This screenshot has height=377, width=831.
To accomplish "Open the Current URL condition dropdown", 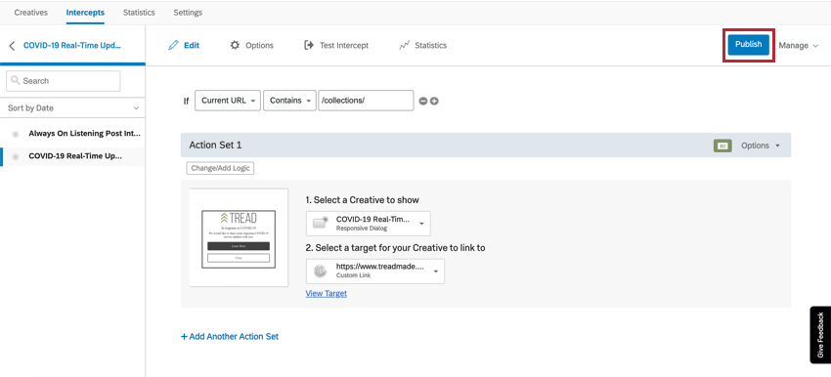I will pos(228,101).
